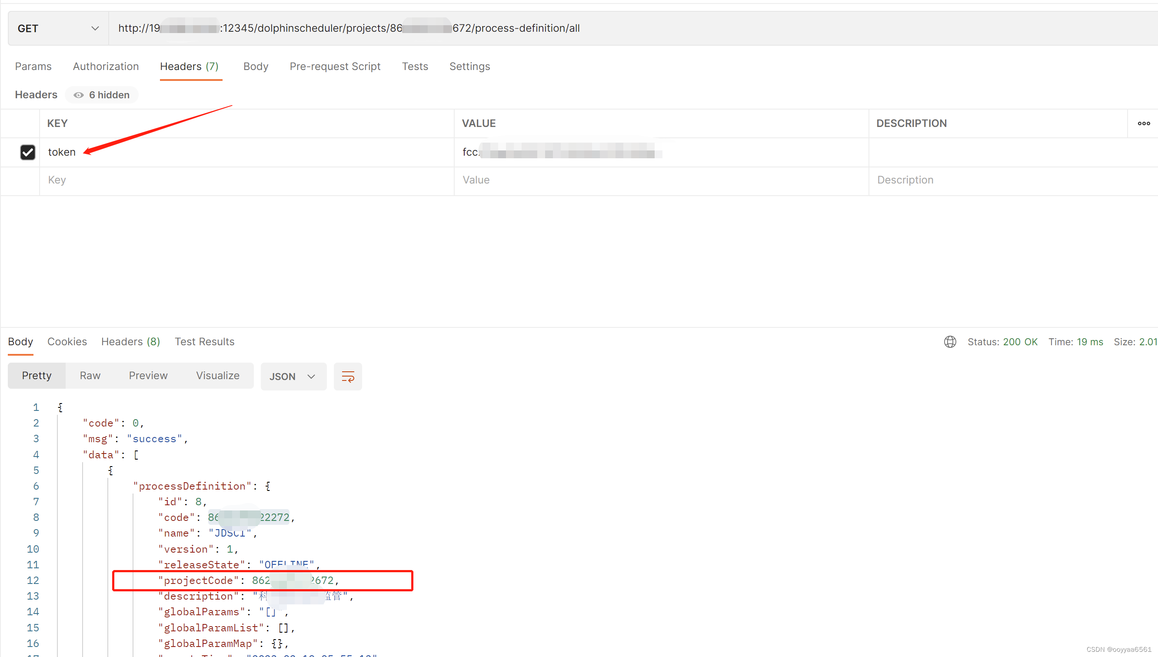Click the token key cell
Screen dimensions: 1158x657
click(x=247, y=153)
